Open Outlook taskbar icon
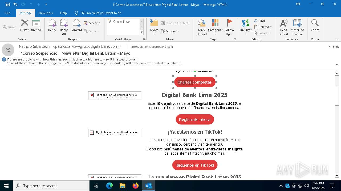Image resolution: width=341 pixels, height=191 pixels. 149,186
